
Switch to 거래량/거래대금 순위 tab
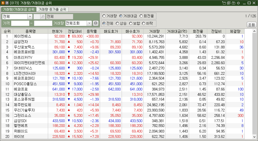pyautogui.click(x=19, y=9)
